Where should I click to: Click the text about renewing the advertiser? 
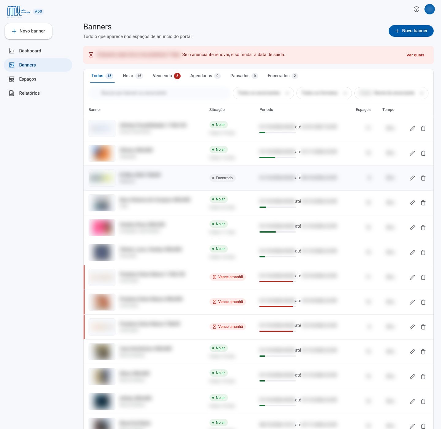(x=234, y=55)
